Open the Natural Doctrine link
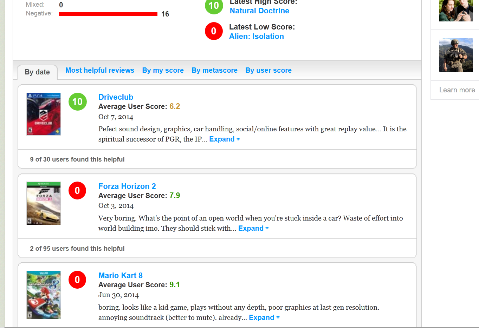The width and height of the screenshot is (479, 328). [259, 11]
